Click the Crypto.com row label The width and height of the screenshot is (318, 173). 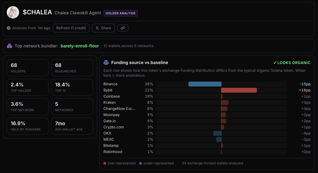click(x=114, y=127)
